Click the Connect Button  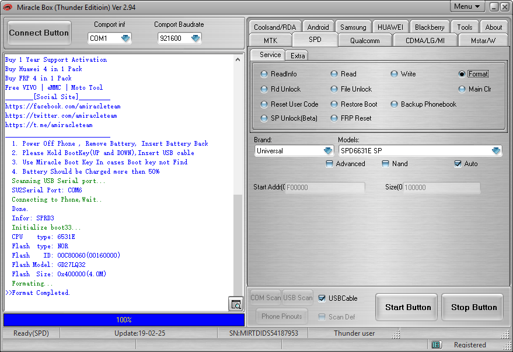pyautogui.click(x=39, y=33)
